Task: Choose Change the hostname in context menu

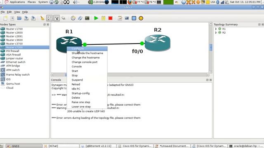Action: tap(87, 58)
